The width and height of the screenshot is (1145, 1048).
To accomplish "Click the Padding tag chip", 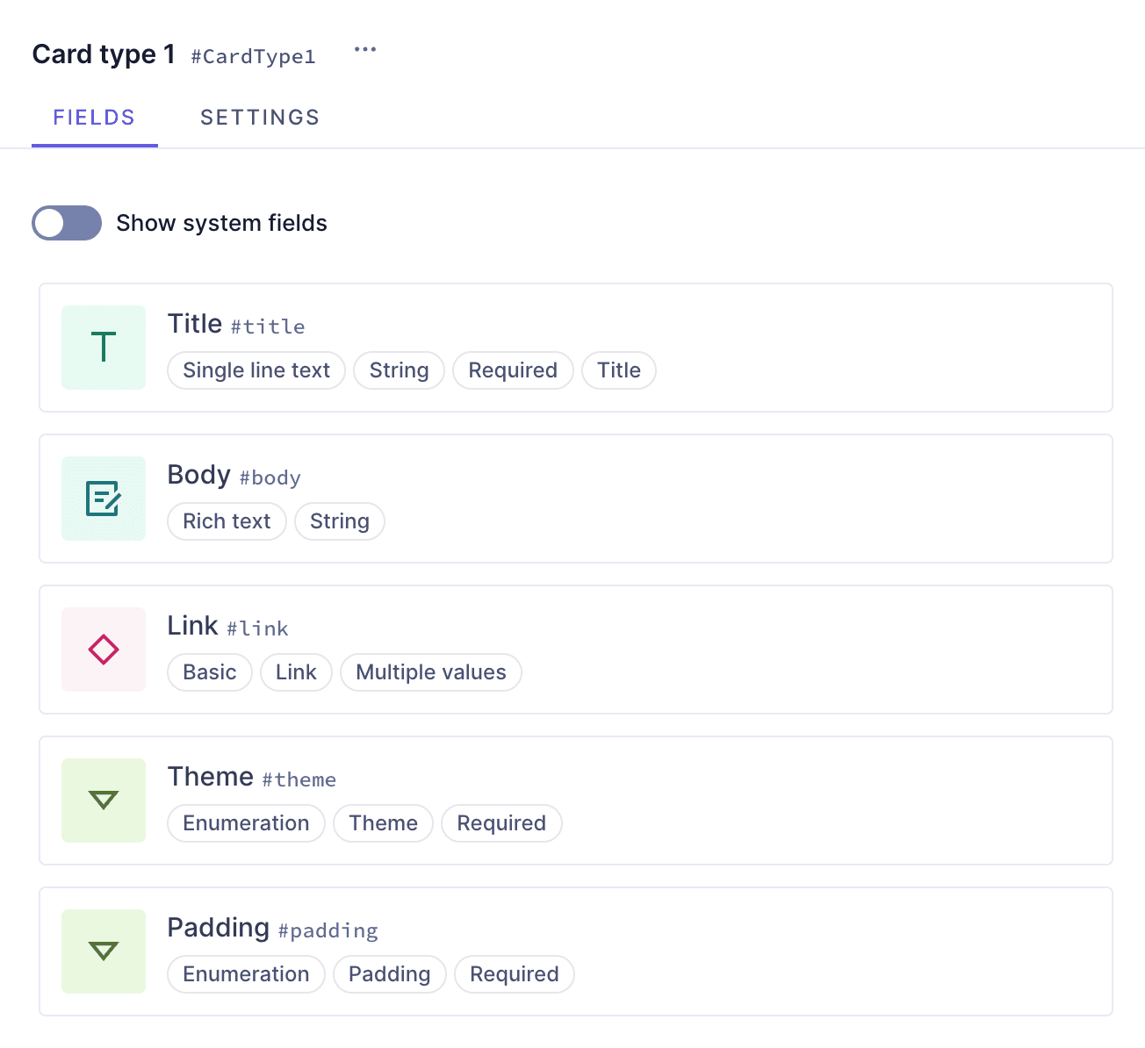I will [x=389, y=974].
